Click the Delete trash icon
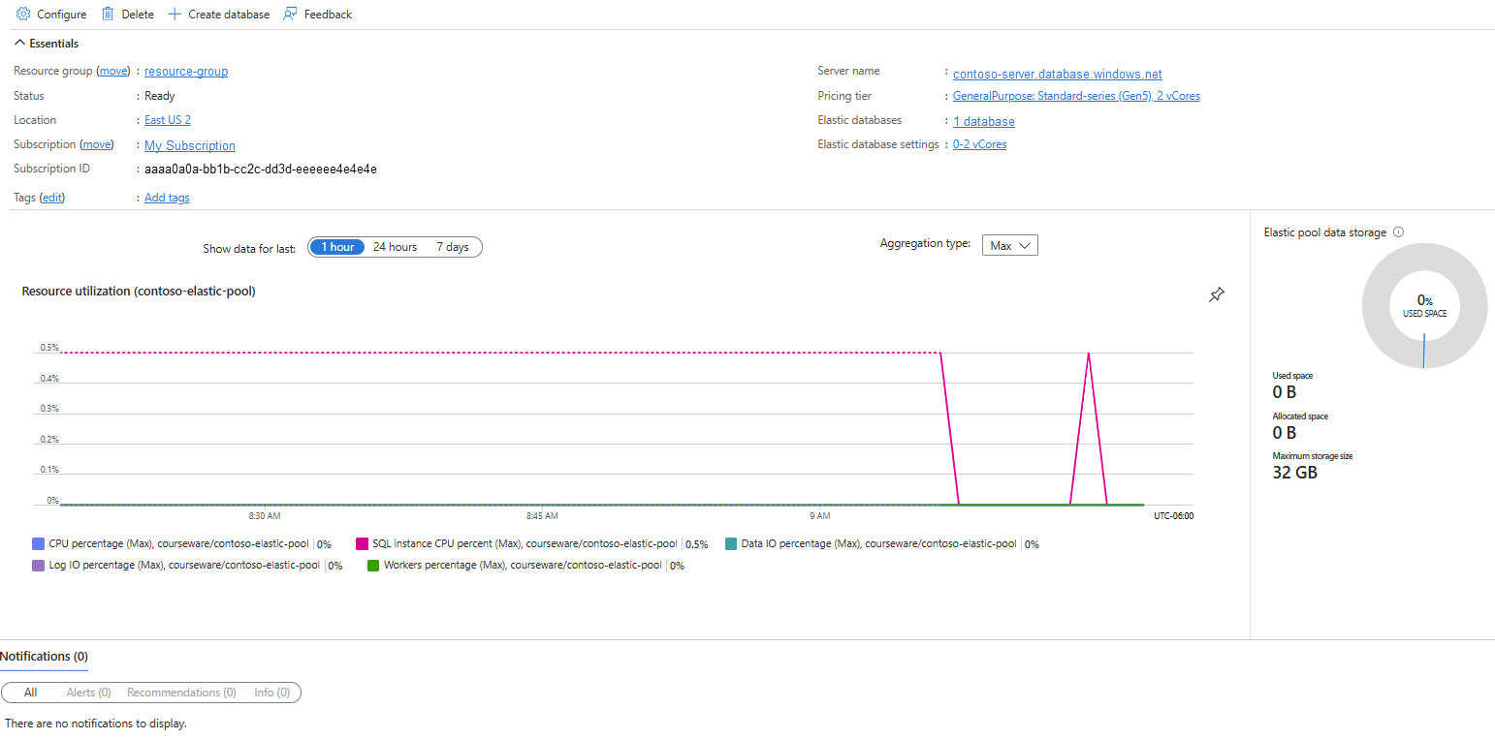The height and width of the screenshot is (739, 1495). (109, 15)
